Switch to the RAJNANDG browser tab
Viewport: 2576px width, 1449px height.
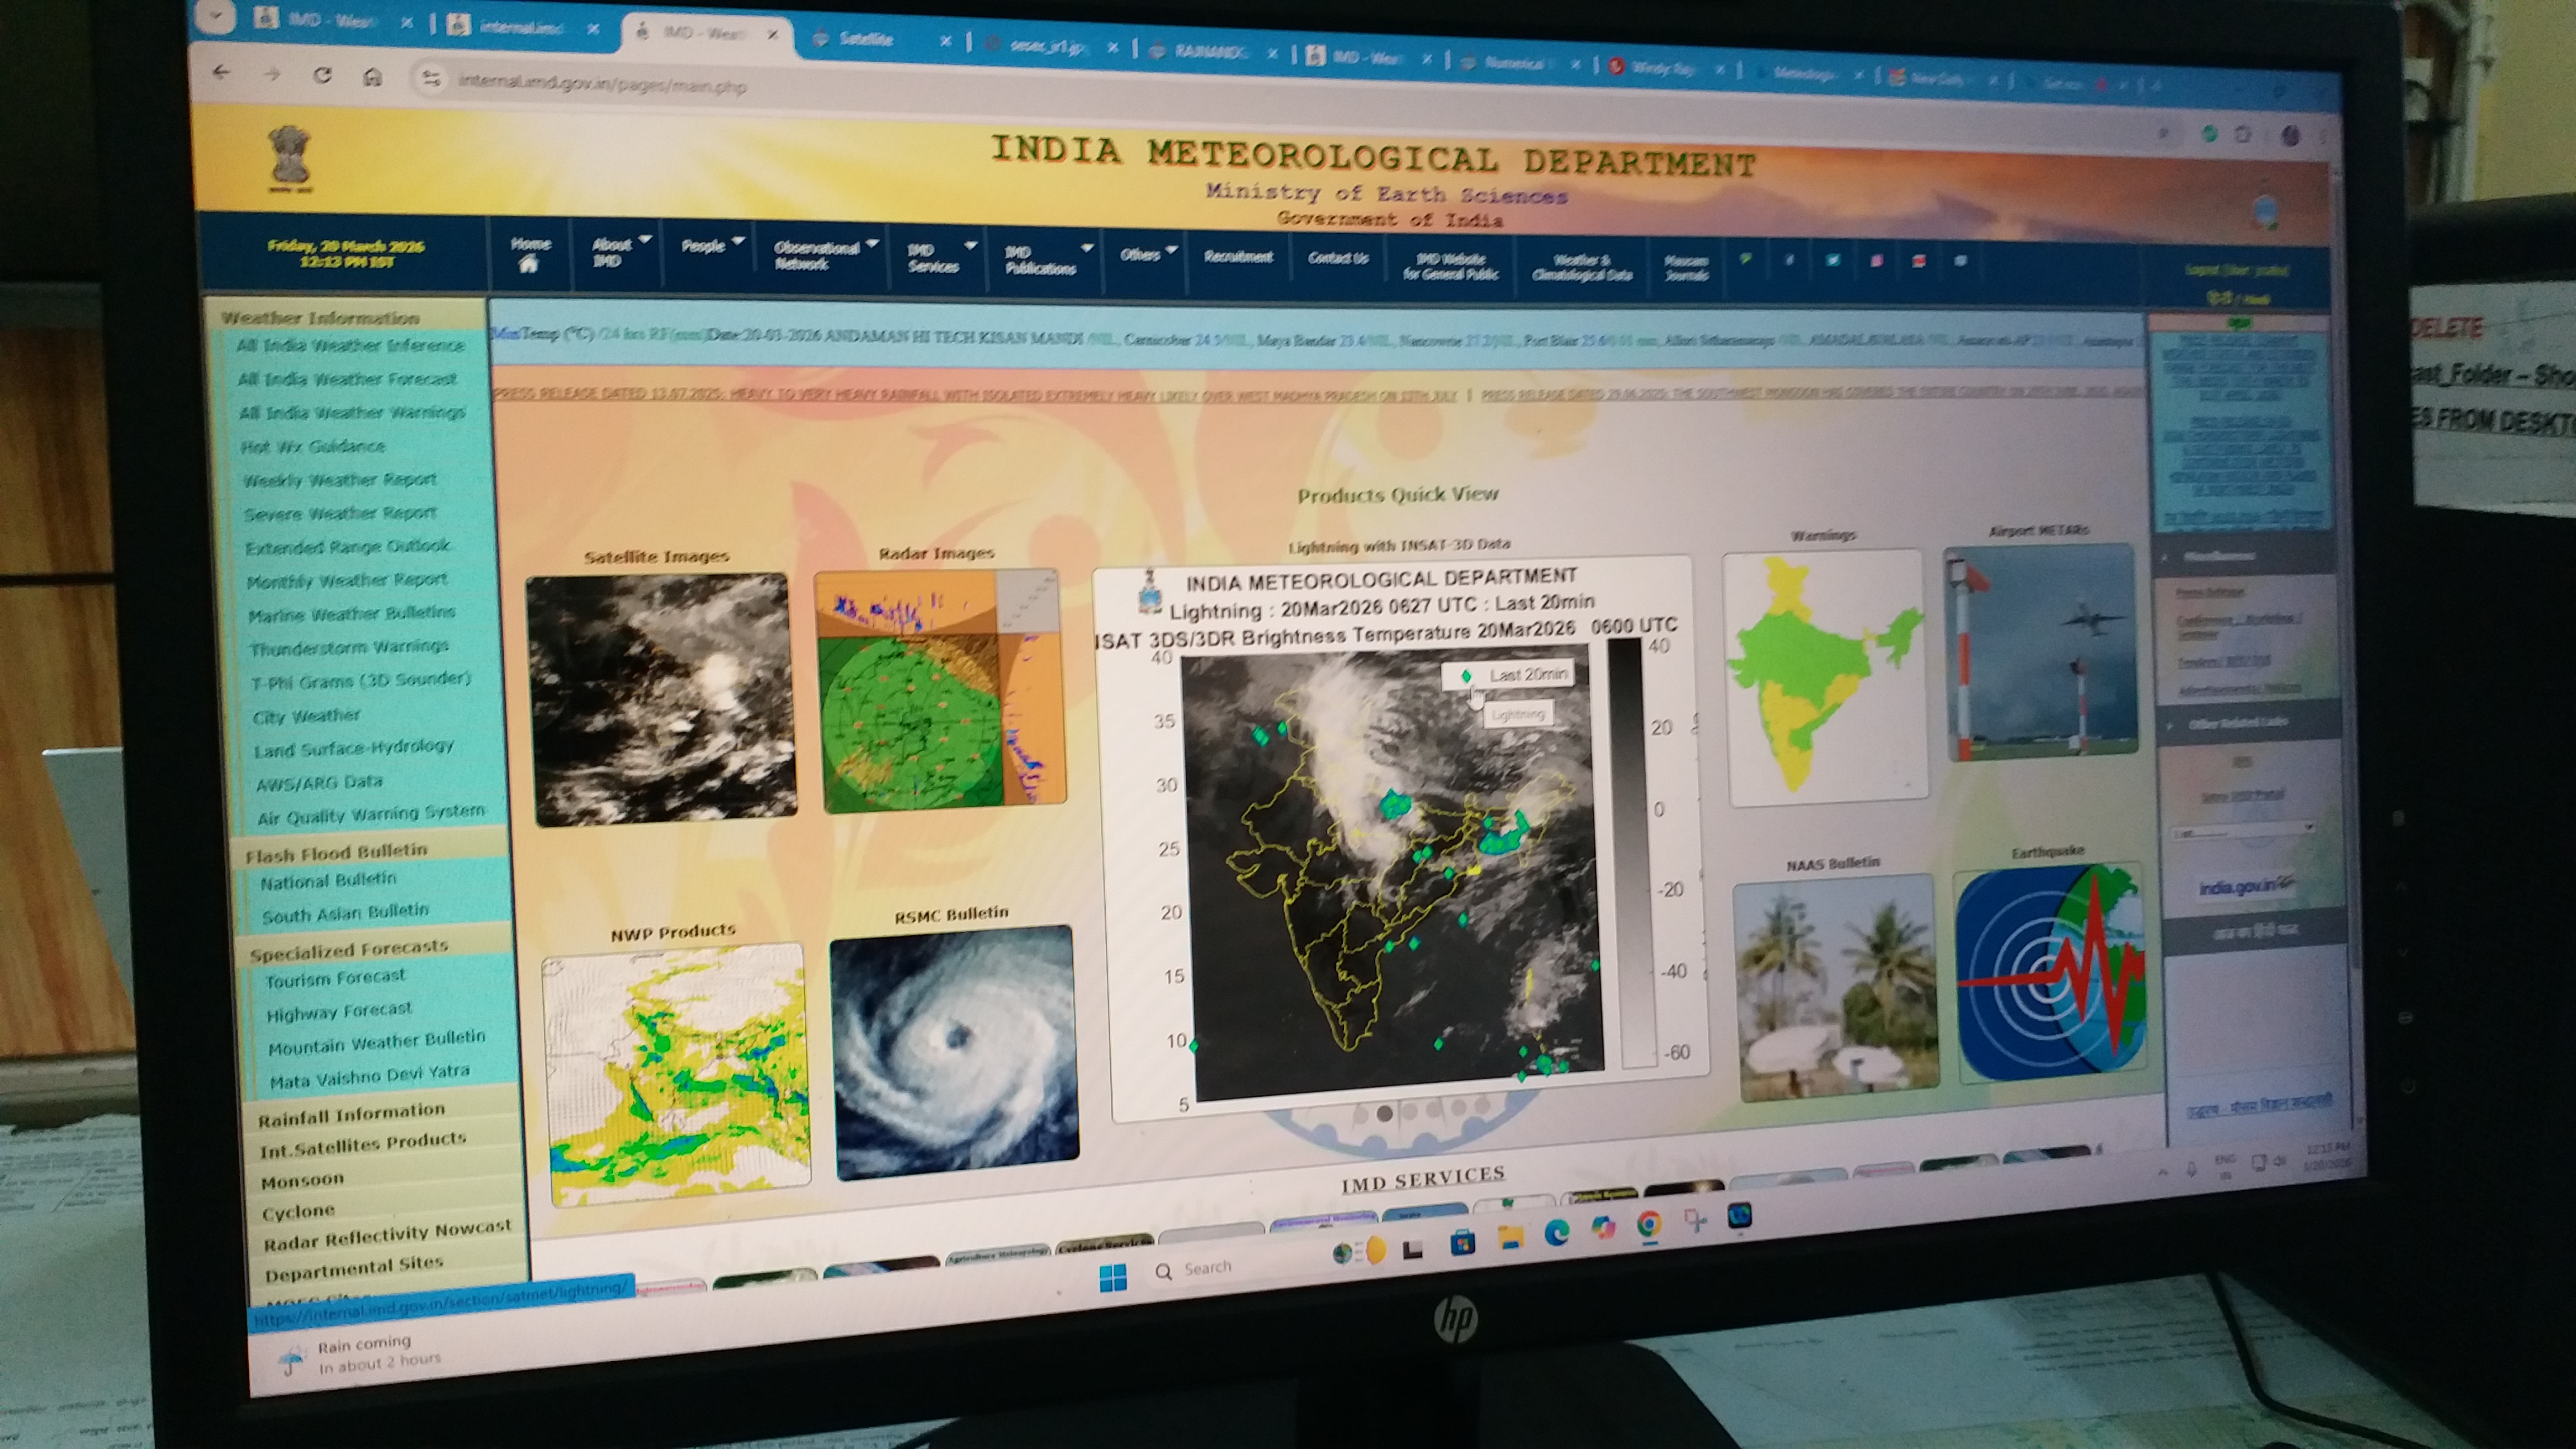click(x=1211, y=51)
